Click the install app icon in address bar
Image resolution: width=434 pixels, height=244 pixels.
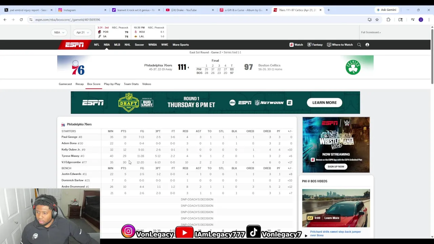[370, 20]
